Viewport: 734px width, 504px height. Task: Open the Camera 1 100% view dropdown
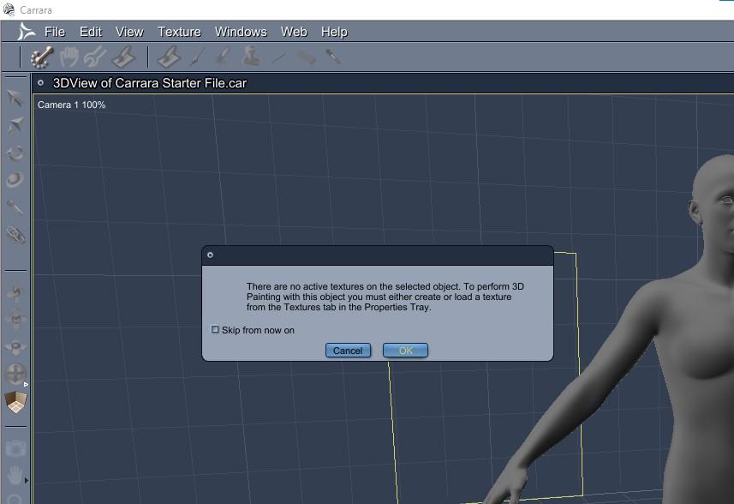coord(72,105)
